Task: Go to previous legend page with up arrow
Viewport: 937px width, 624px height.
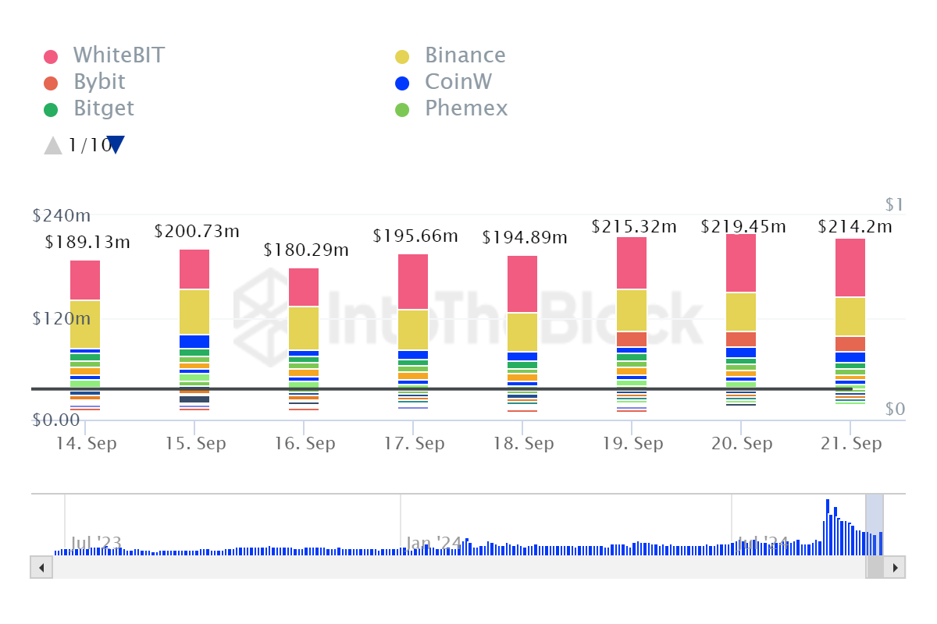Action: (x=53, y=145)
